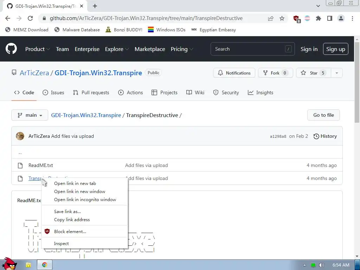Switch to the Insights tab

[x=261, y=92]
